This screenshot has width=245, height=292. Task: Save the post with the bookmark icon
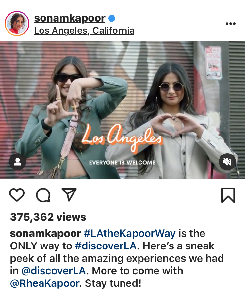point(228,195)
